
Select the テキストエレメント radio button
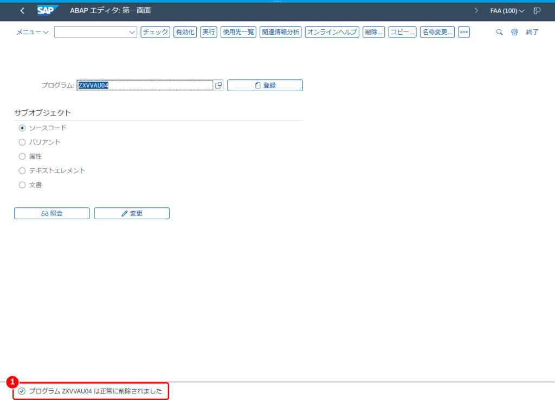22,170
